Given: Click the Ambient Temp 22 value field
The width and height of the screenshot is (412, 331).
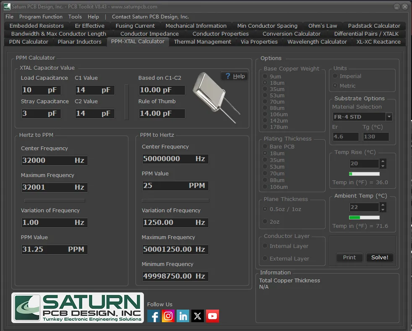Looking at the screenshot, I should [x=364, y=207].
